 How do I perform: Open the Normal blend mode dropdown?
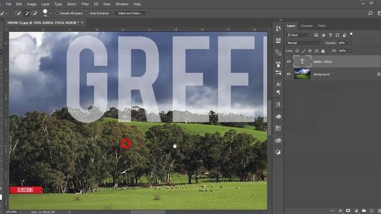tap(304, 43)
